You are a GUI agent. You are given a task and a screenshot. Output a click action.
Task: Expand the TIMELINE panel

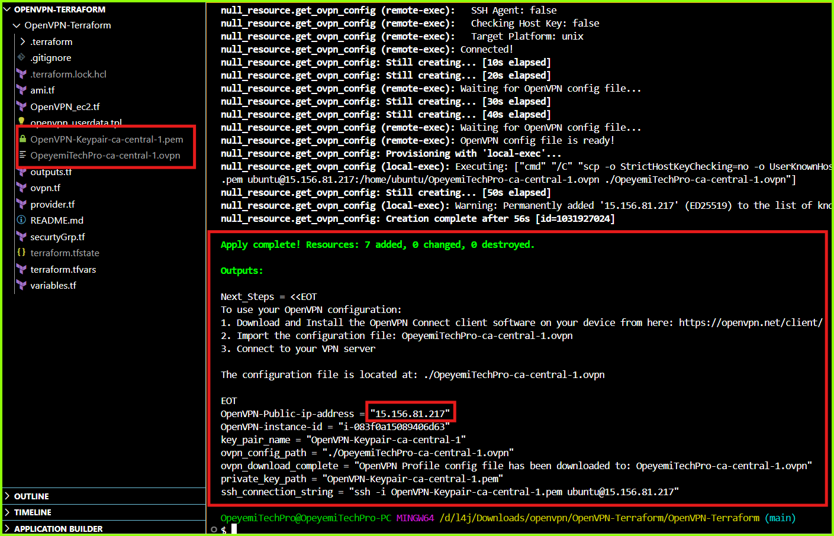pyautogui.click(x=7, y=512)
